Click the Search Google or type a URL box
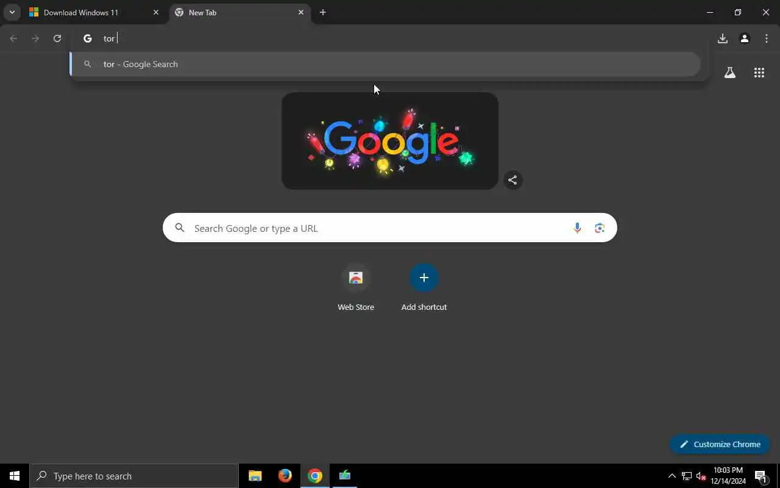This screenshot has height=488, width=780. pos(390,228)
